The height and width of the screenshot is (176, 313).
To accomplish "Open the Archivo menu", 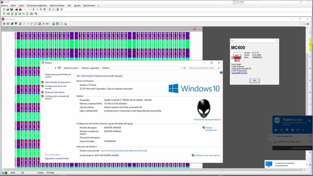I will click(4, 5).
